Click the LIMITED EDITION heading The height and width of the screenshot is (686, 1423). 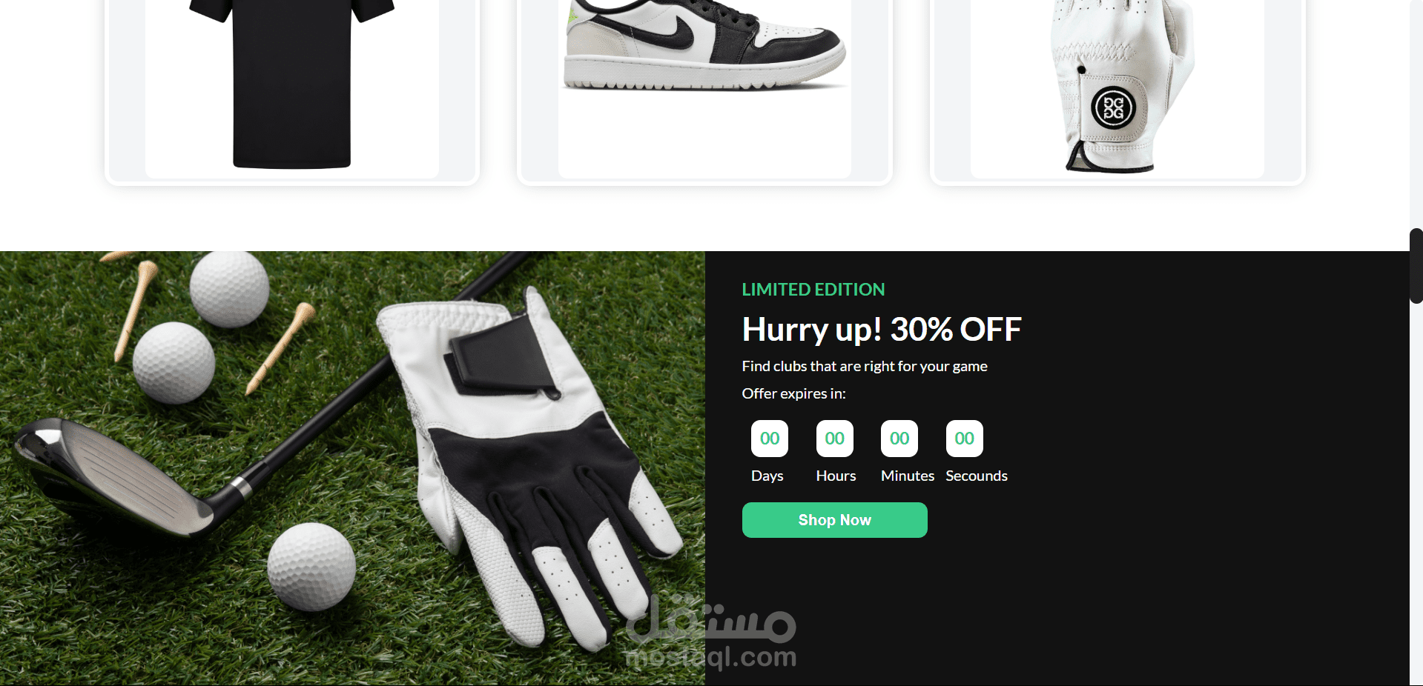click(x=813, y=290)
